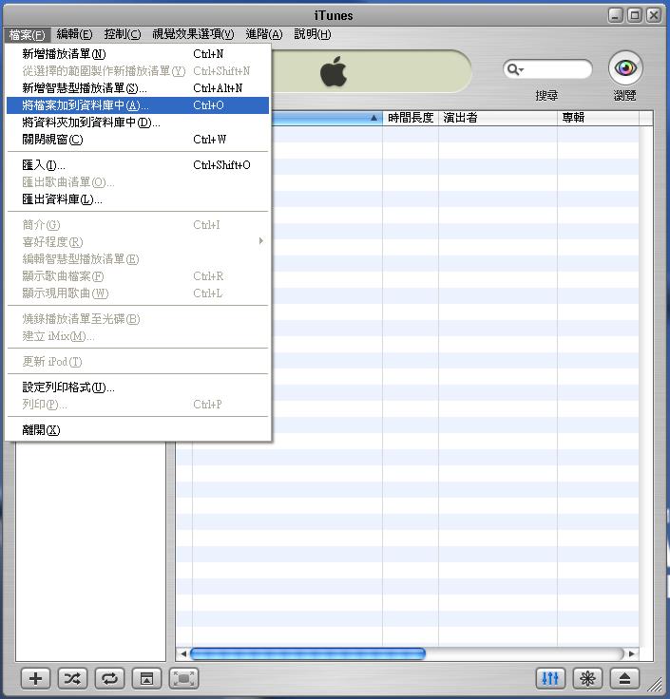This screenshot has height=699, width=670.
Task: Toggle shuffle playback button
Action: click(72, 678)
